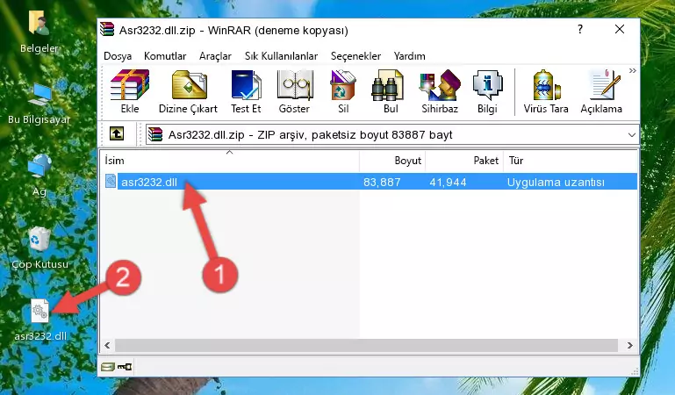The image size is (675, 395).
Task: Open the Seçenekler menu
Action: pyautogui.click(x=355, y=56)
